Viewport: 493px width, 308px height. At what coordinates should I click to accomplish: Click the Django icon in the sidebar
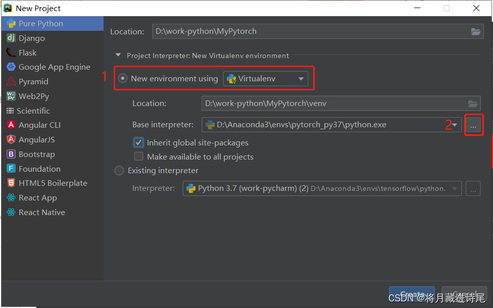[x=11, y=38]
